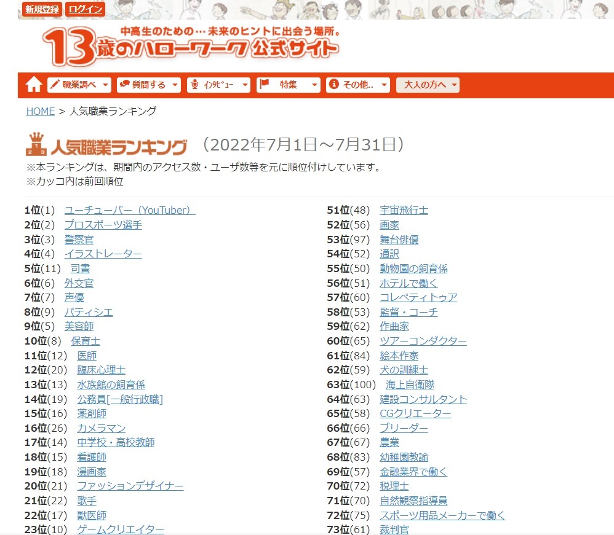This screenshot has width=614, height=535.
Task: Open the スポーツ用品メーカーで働く link
Action: [442, 515]
